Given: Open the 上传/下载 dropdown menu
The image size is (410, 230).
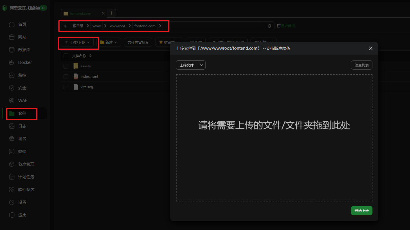Looking at the screenshot, I should (77, 42).
